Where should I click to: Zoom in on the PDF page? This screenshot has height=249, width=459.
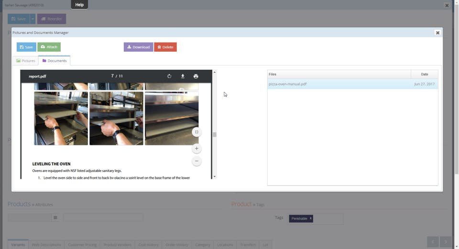coord(197,149)
